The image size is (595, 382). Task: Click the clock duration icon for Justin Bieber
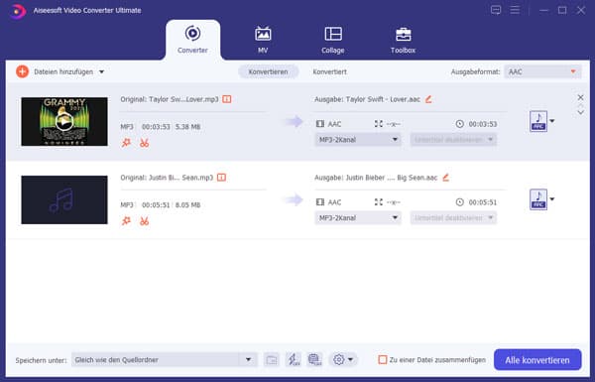pos(459,202)
